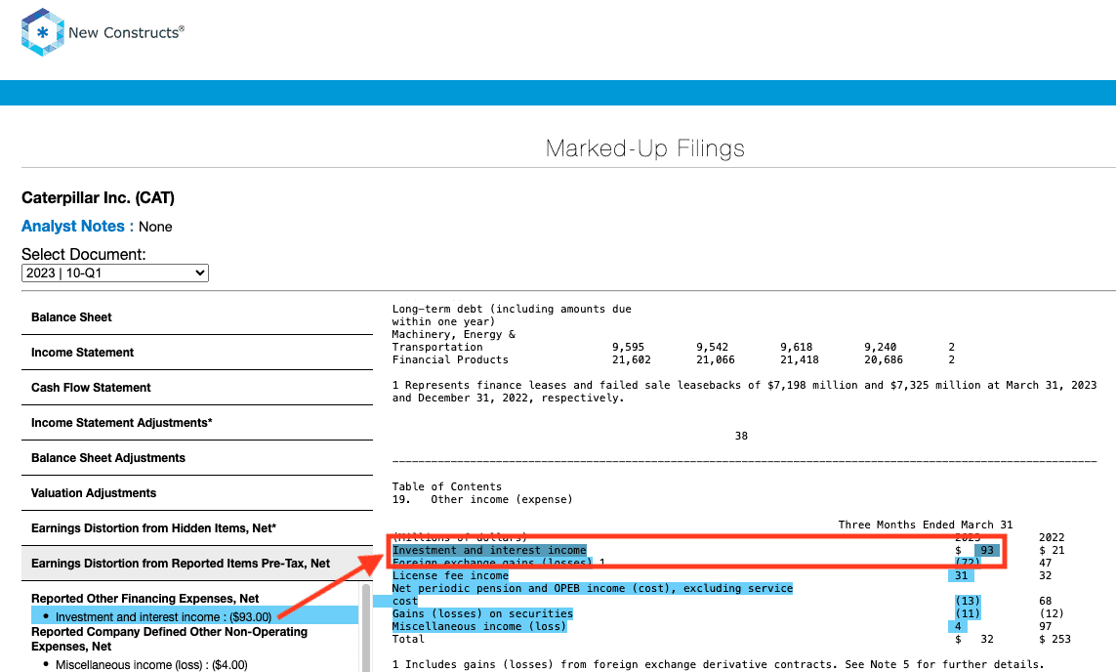Click highlighted Investment and interest income filing line

[489, 550]
